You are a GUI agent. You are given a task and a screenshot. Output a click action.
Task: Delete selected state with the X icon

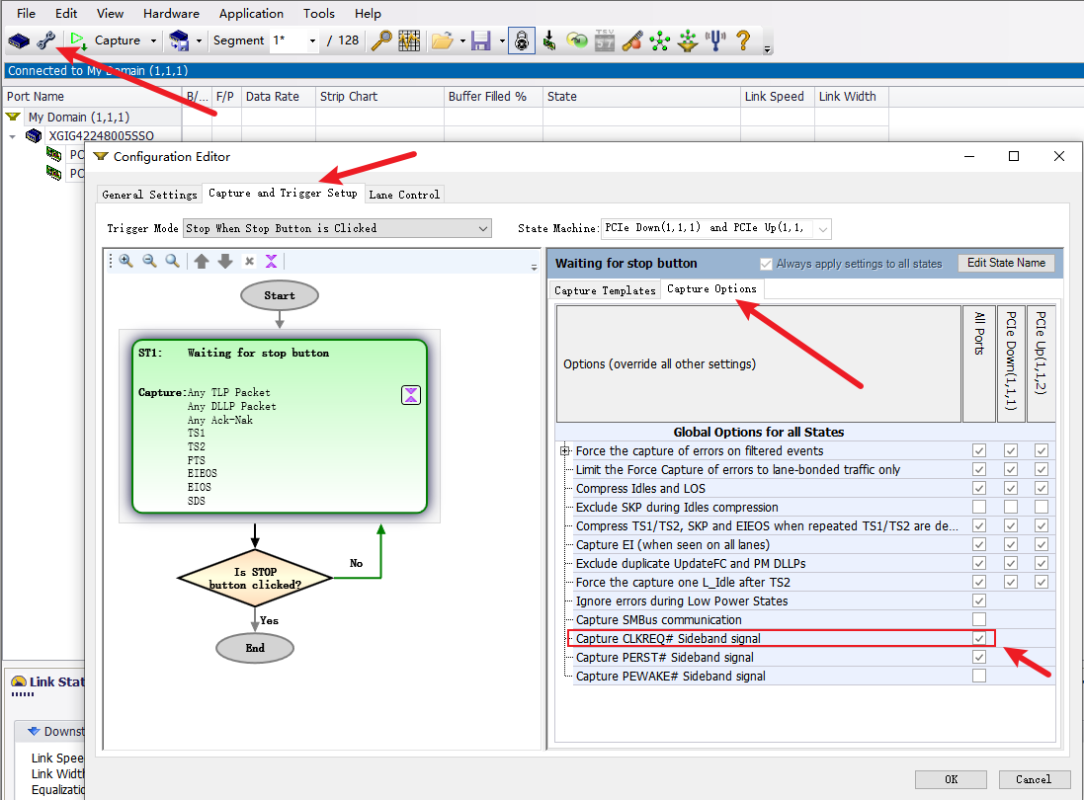[x=250, y=261]
